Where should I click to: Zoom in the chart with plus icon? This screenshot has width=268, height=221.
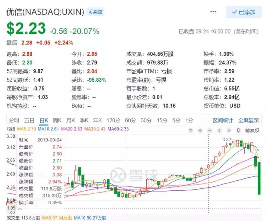(x=200, y=130)
